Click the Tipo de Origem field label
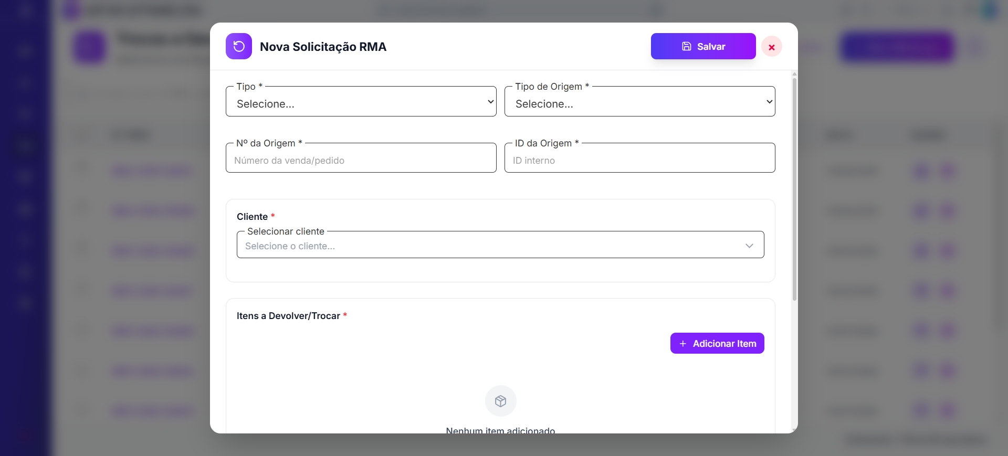The height and width of the screenshot is (456, 1008). coord(549,87)
